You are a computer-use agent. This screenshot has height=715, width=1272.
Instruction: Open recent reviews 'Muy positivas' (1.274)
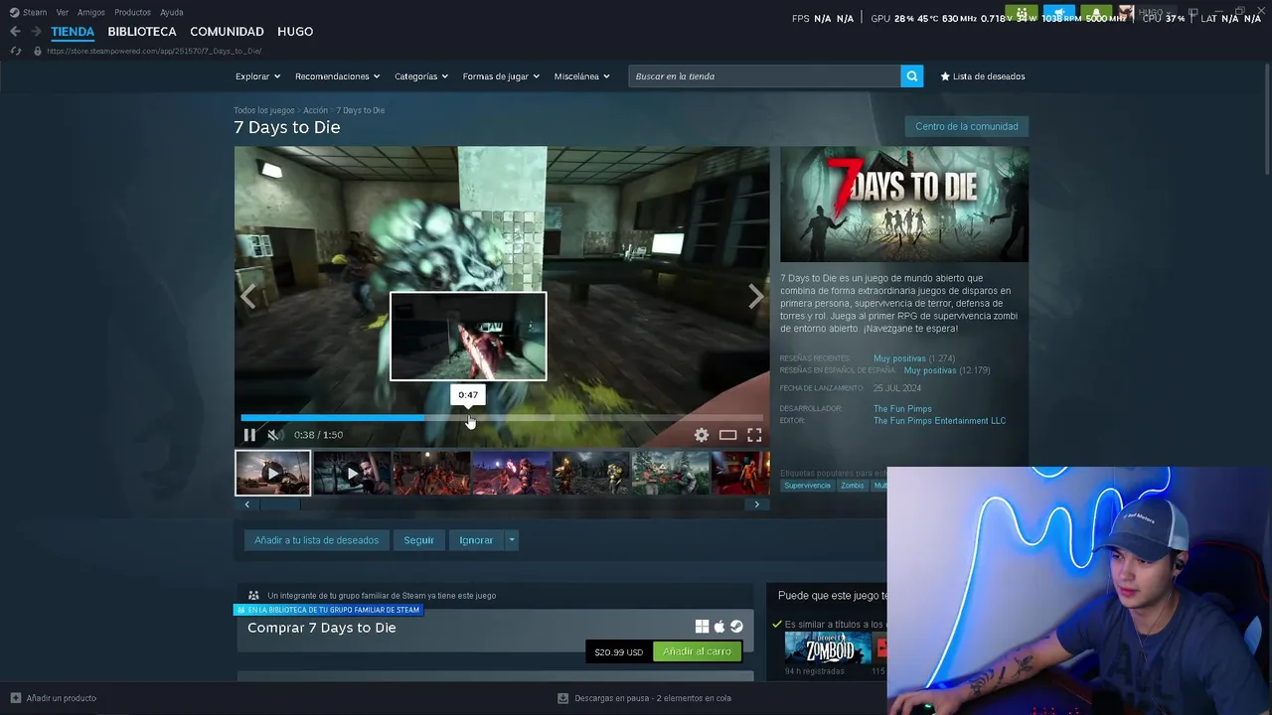coord(899,358)
